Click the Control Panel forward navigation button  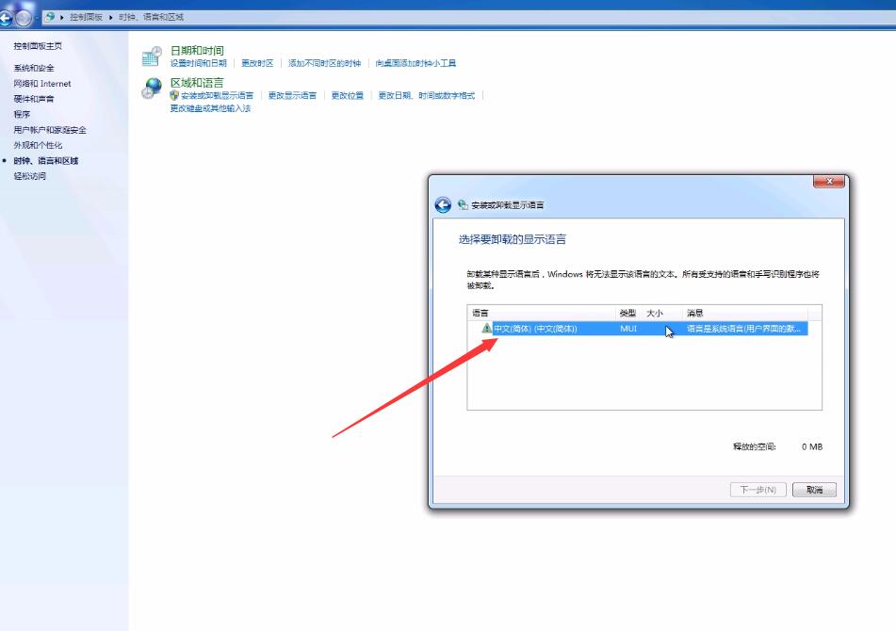pyautogui.click(x=24, y=18)
